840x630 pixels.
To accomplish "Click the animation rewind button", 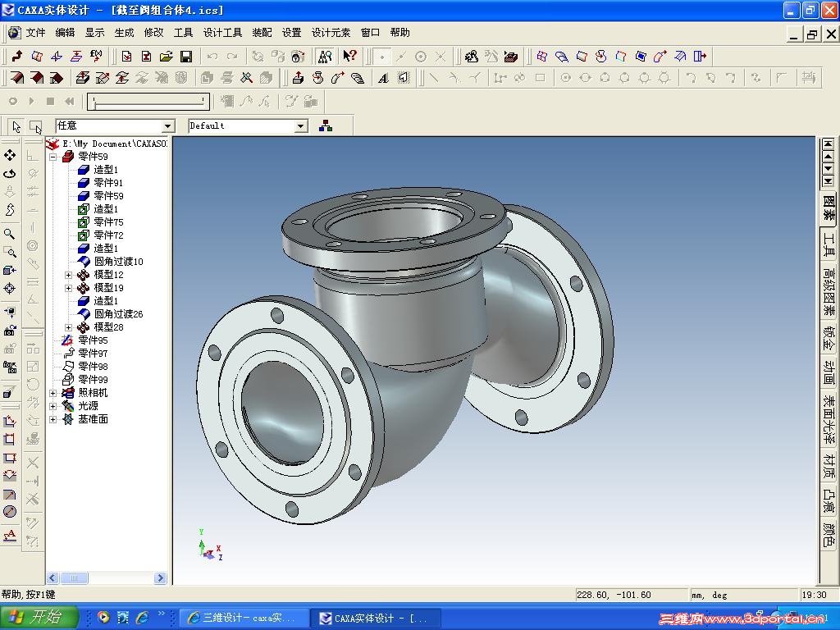I will pos(69,101).
